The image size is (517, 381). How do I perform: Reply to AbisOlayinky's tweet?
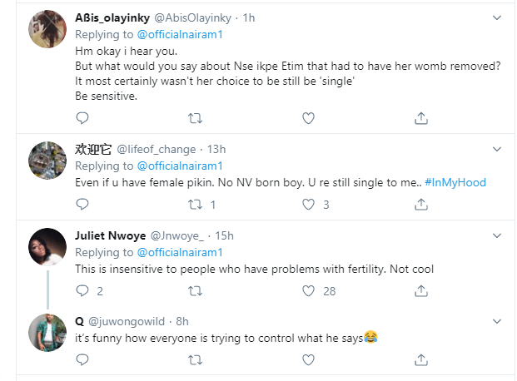(x=82, y=117)
